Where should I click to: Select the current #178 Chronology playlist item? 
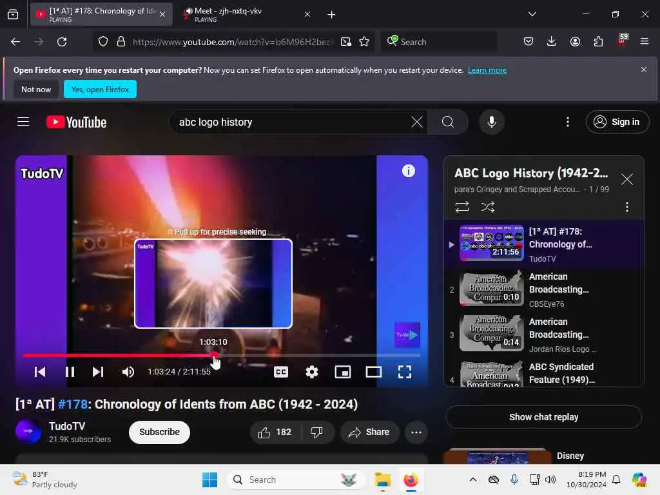point(544,244)
